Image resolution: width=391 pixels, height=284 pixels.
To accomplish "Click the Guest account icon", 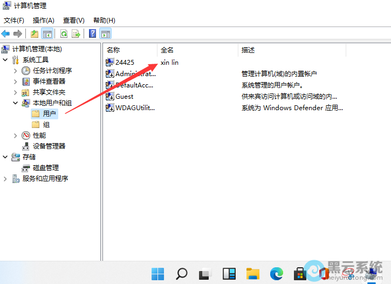I will (109, 96).
